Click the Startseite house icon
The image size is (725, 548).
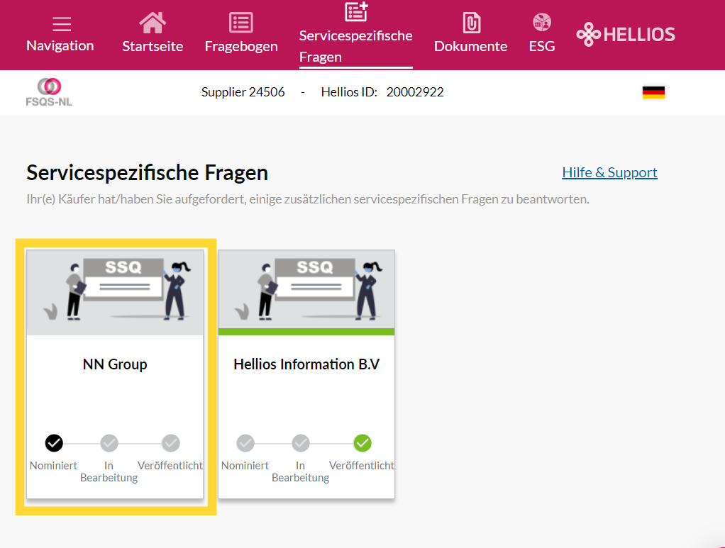tap(152, 23)
